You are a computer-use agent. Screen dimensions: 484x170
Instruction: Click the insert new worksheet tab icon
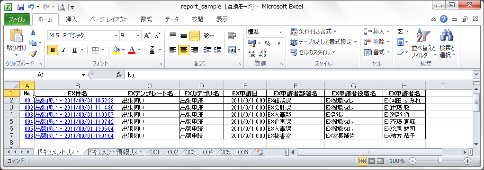260,152
